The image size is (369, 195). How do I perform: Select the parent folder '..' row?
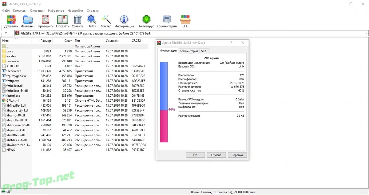74,46
